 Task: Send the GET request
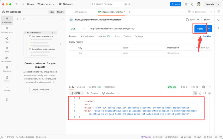point(200,29)
